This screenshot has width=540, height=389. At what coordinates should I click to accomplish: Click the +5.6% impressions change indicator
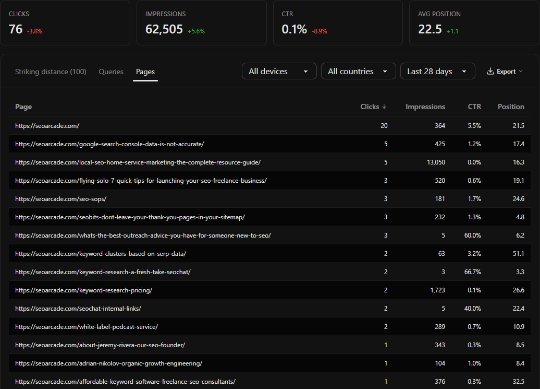pyautogui.click(x=197, y=31)
